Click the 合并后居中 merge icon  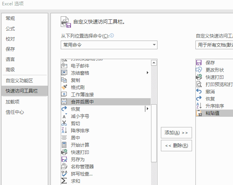[64, 102]
